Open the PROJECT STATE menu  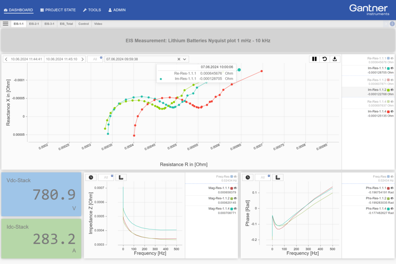[x=58, y=10]
